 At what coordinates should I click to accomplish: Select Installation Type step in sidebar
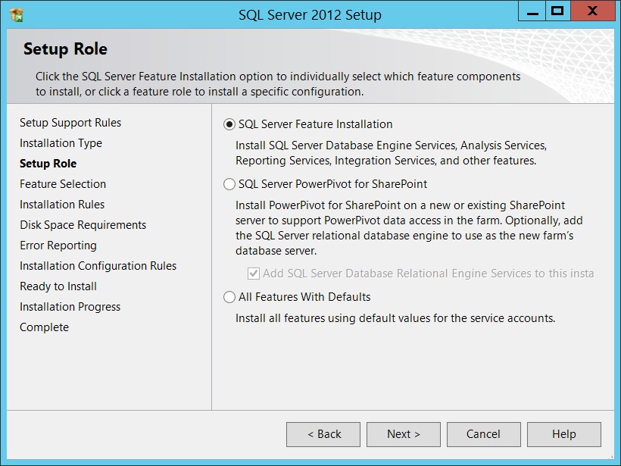61,143
